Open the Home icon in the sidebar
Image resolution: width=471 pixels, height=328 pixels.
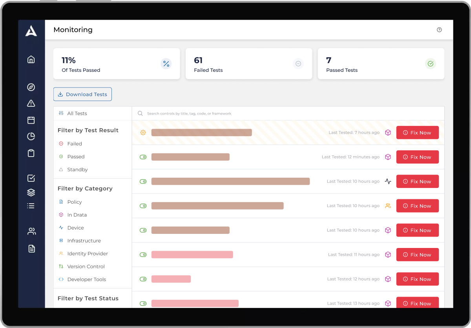31,59
